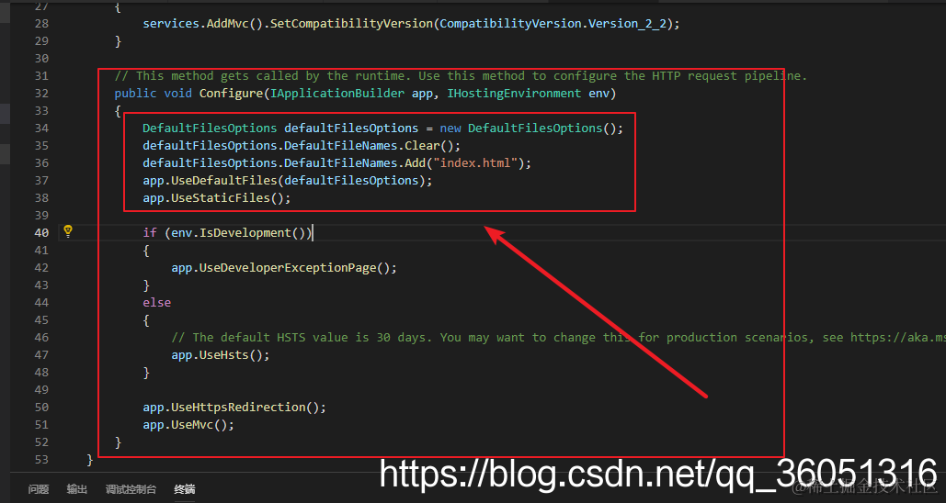946x503 pixels.
Task: Click the app.UseMvc() line
Action: point(188,425)
